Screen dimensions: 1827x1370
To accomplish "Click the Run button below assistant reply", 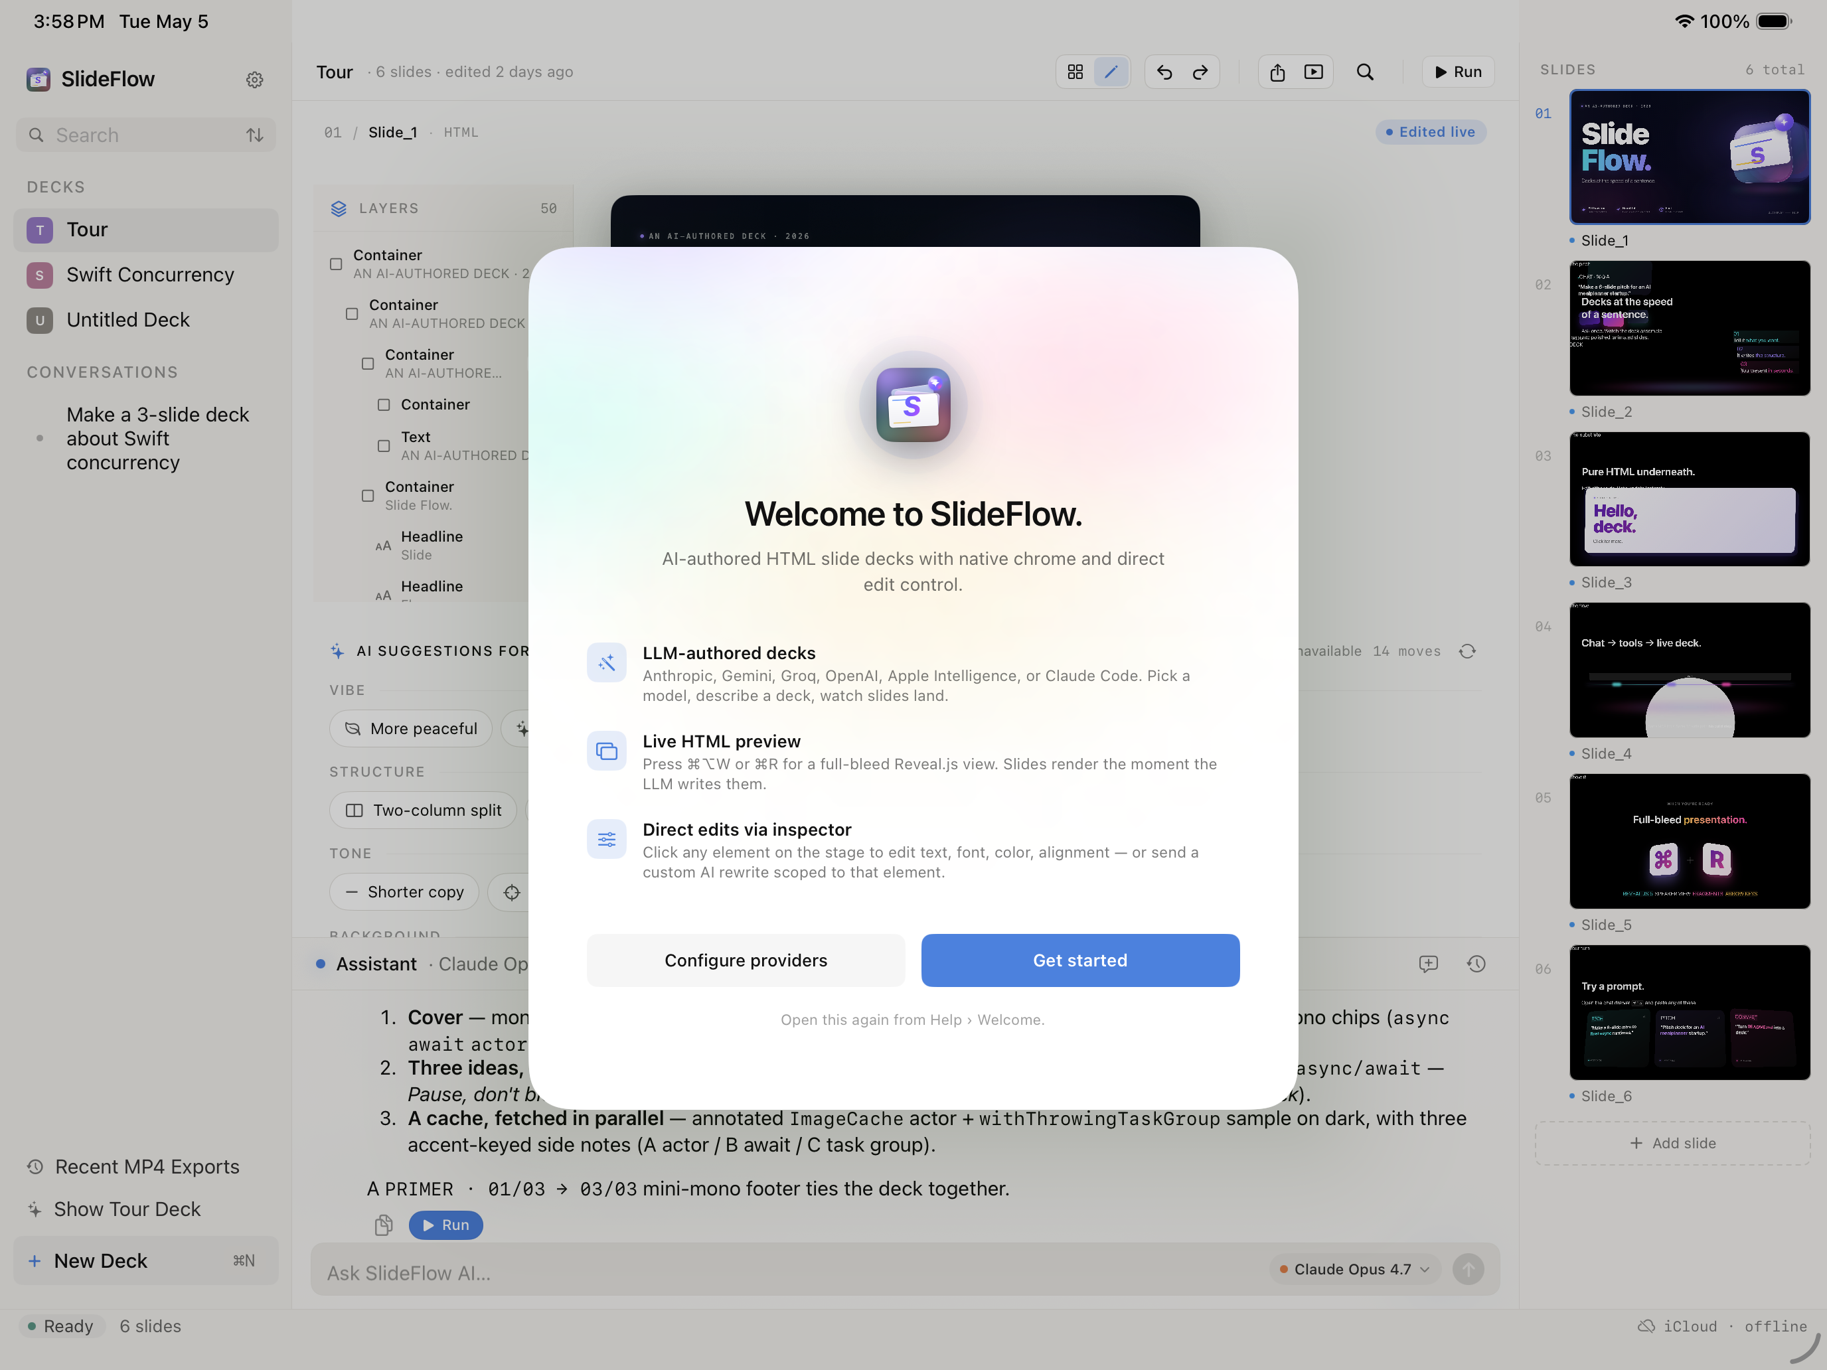I will coord(446,1225).
